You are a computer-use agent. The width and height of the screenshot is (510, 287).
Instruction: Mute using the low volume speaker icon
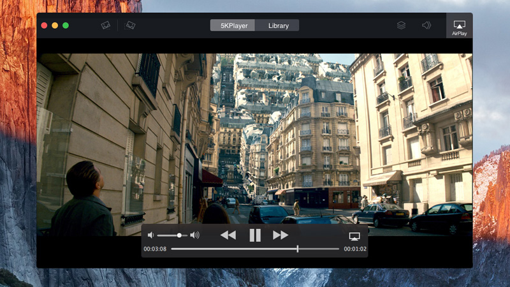pyautogui.click(x=150, y=235)
